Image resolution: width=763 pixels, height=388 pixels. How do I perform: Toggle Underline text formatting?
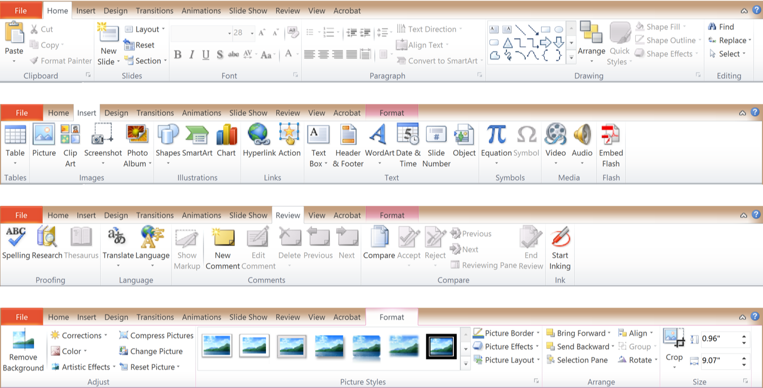pos(206,55)
